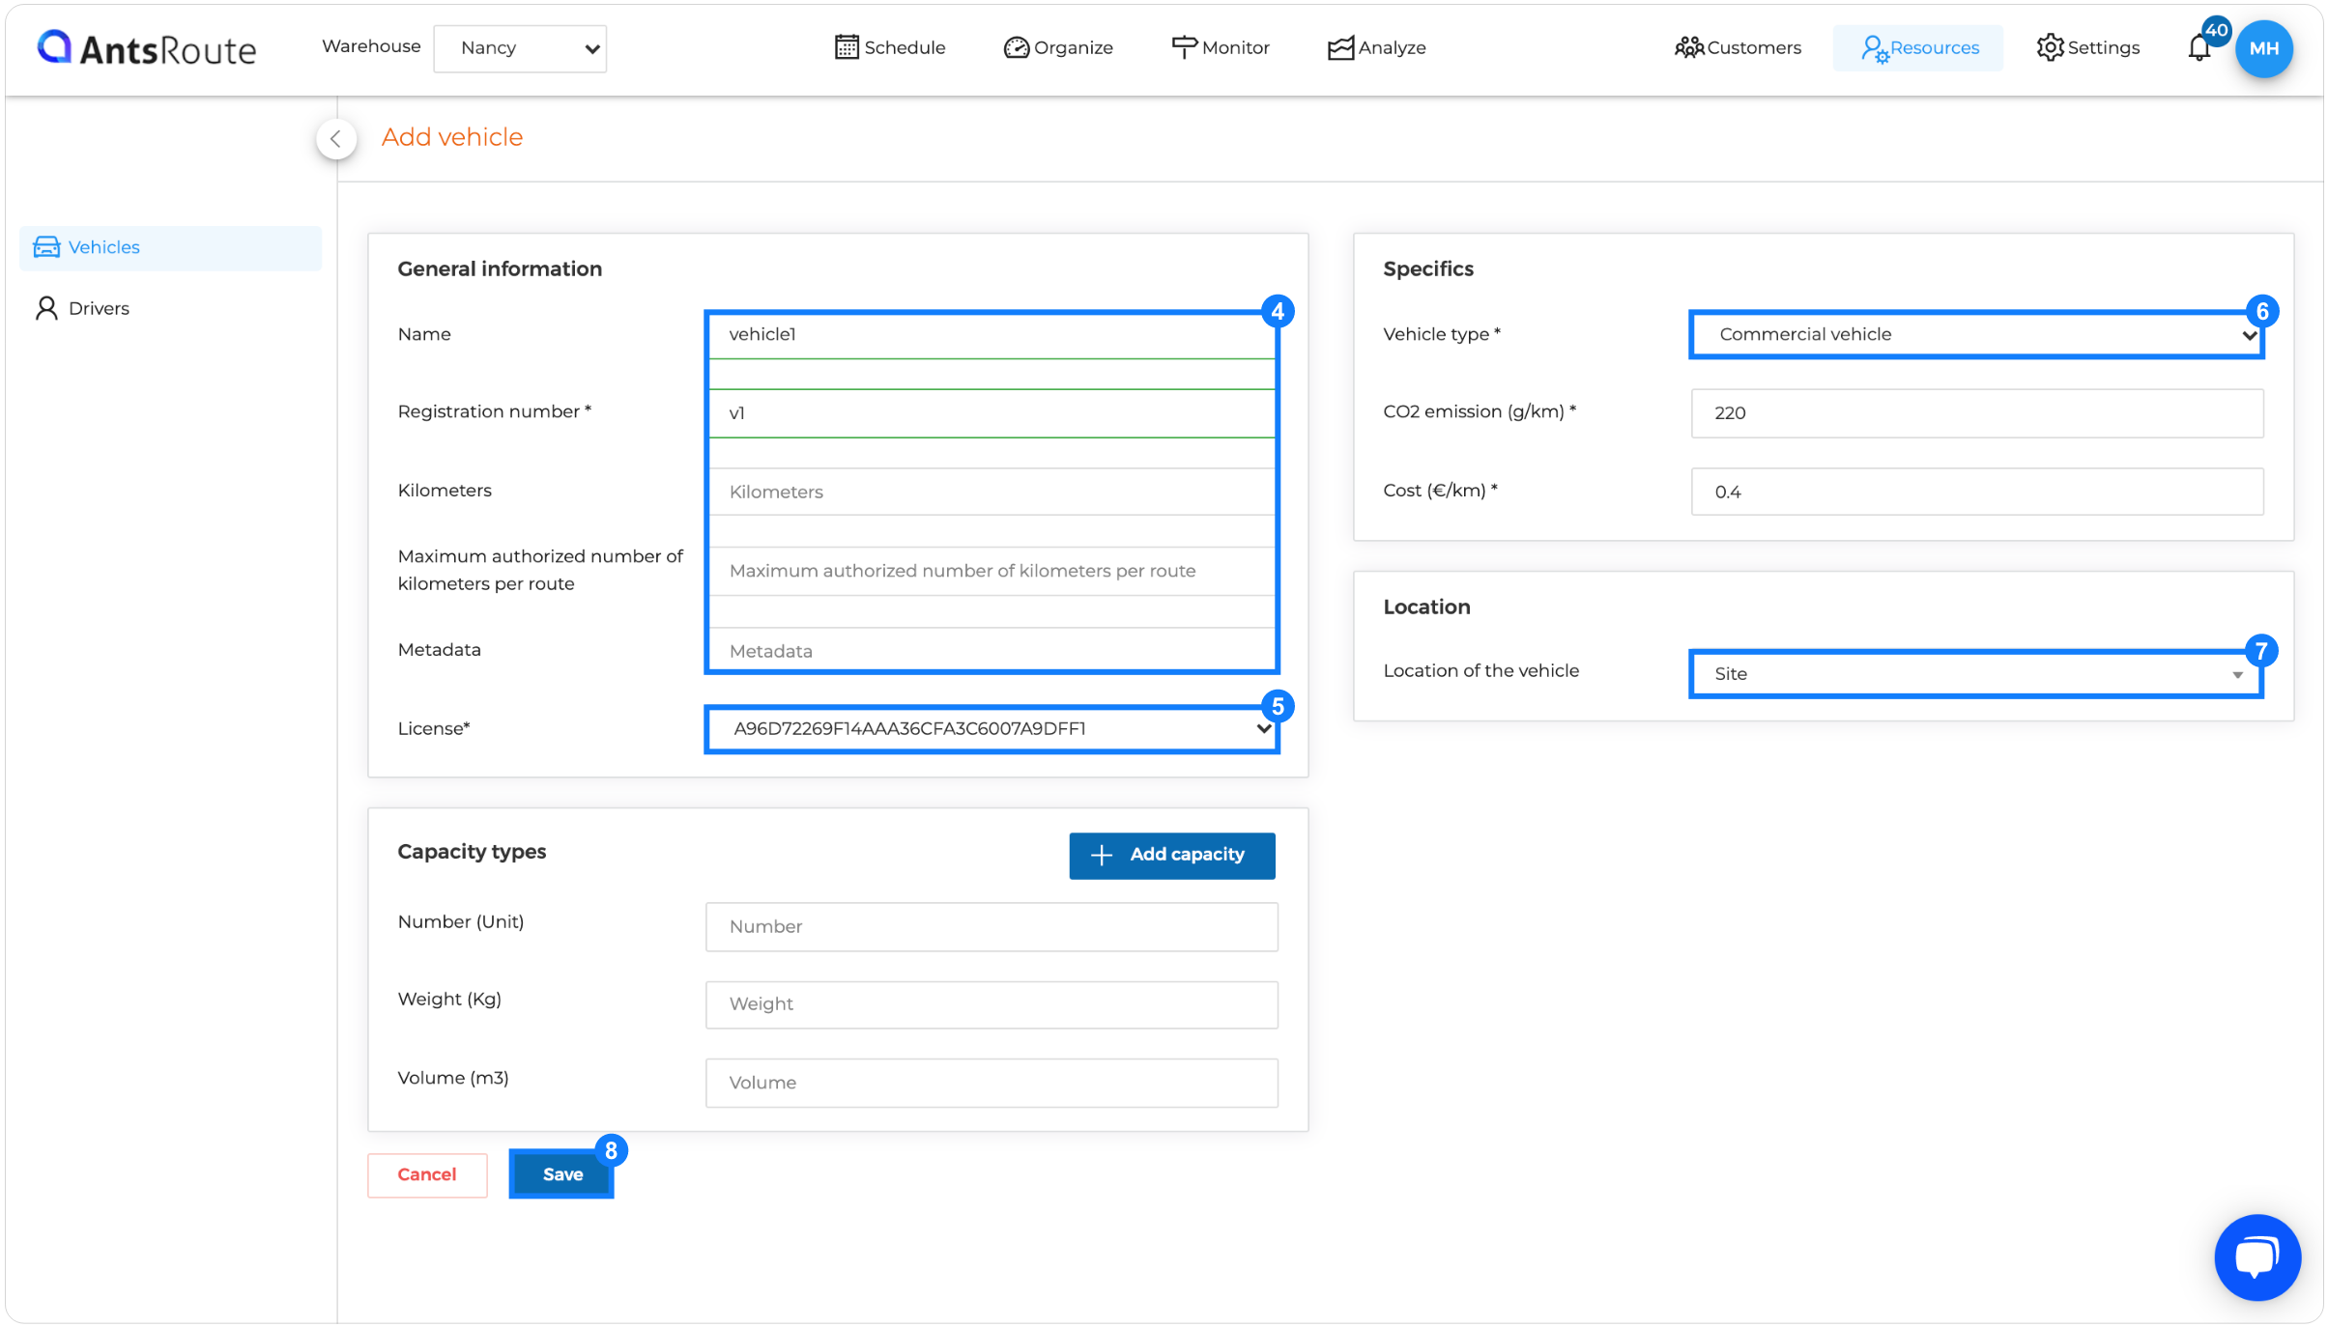Click the Number (Unit) capacity field
This screenshot has height=1327, width=2328.
tap(992, 926)
